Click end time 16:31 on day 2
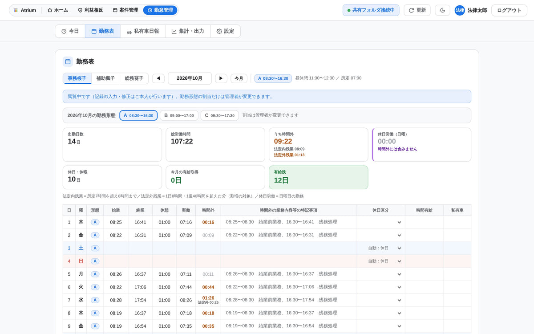This screenshot has width=534, height=334. click(140, 235)
